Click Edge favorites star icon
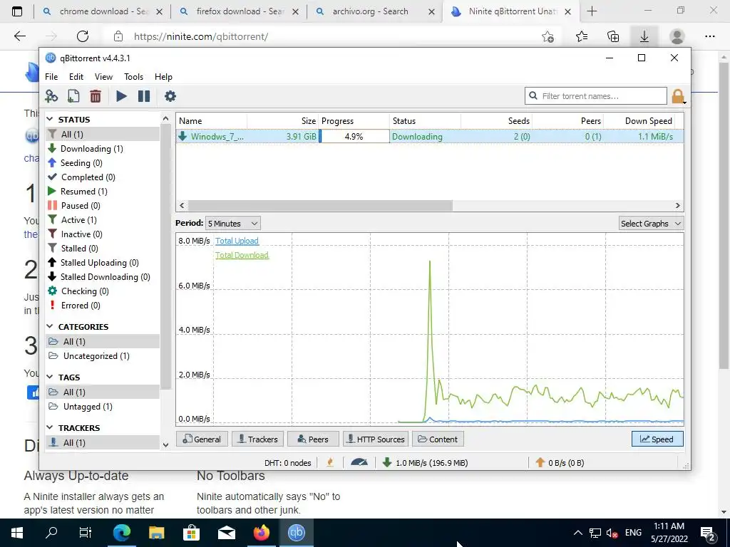Viewport: 730px width, 547px height. pos(582,36)
